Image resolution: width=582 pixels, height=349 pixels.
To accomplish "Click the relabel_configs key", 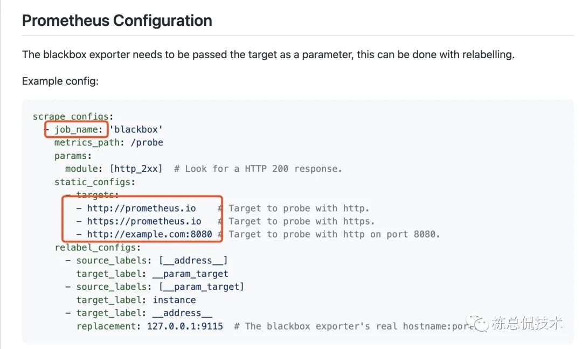I will [98, 248].
